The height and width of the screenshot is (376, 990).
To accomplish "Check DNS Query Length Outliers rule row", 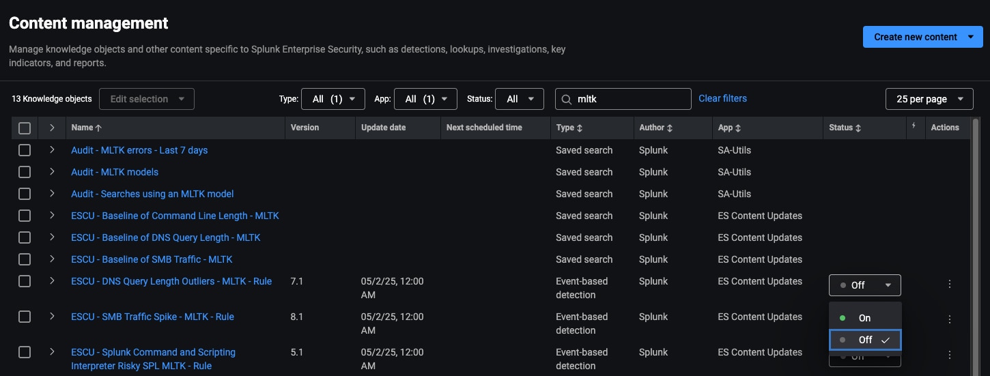I will pyautogui.click(x=25, y=281).
